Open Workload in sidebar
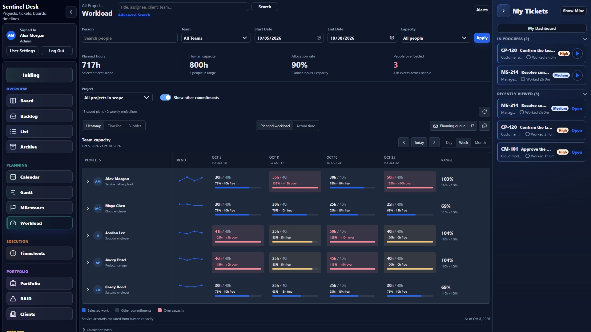The width and height of the screenshot is (591, 332). pyautogui.click(x=39, y=223)
